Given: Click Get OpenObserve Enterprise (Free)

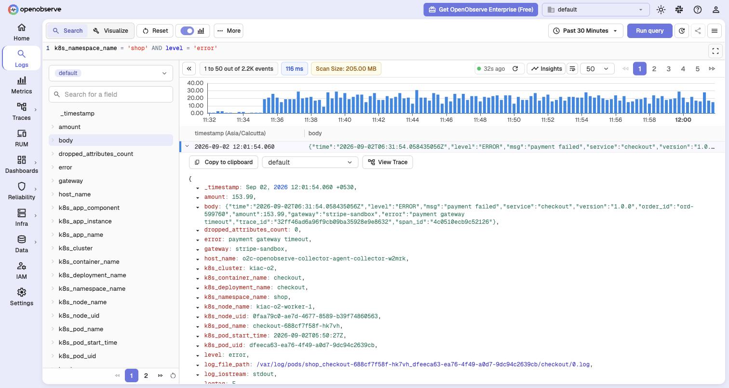Looking at the screenshot, I should [481, 10].
